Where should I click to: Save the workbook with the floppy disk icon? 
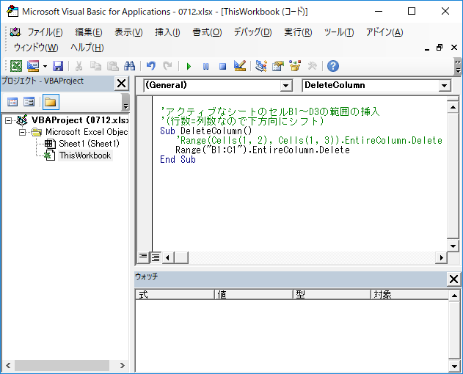point(58,66)
